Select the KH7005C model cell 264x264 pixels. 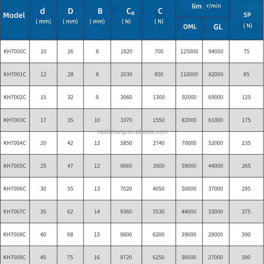[x=15, y=166]
